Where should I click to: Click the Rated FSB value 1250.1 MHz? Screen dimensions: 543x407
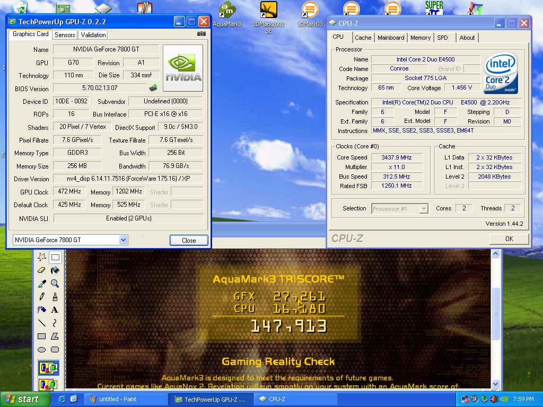[x=397, y=186]
